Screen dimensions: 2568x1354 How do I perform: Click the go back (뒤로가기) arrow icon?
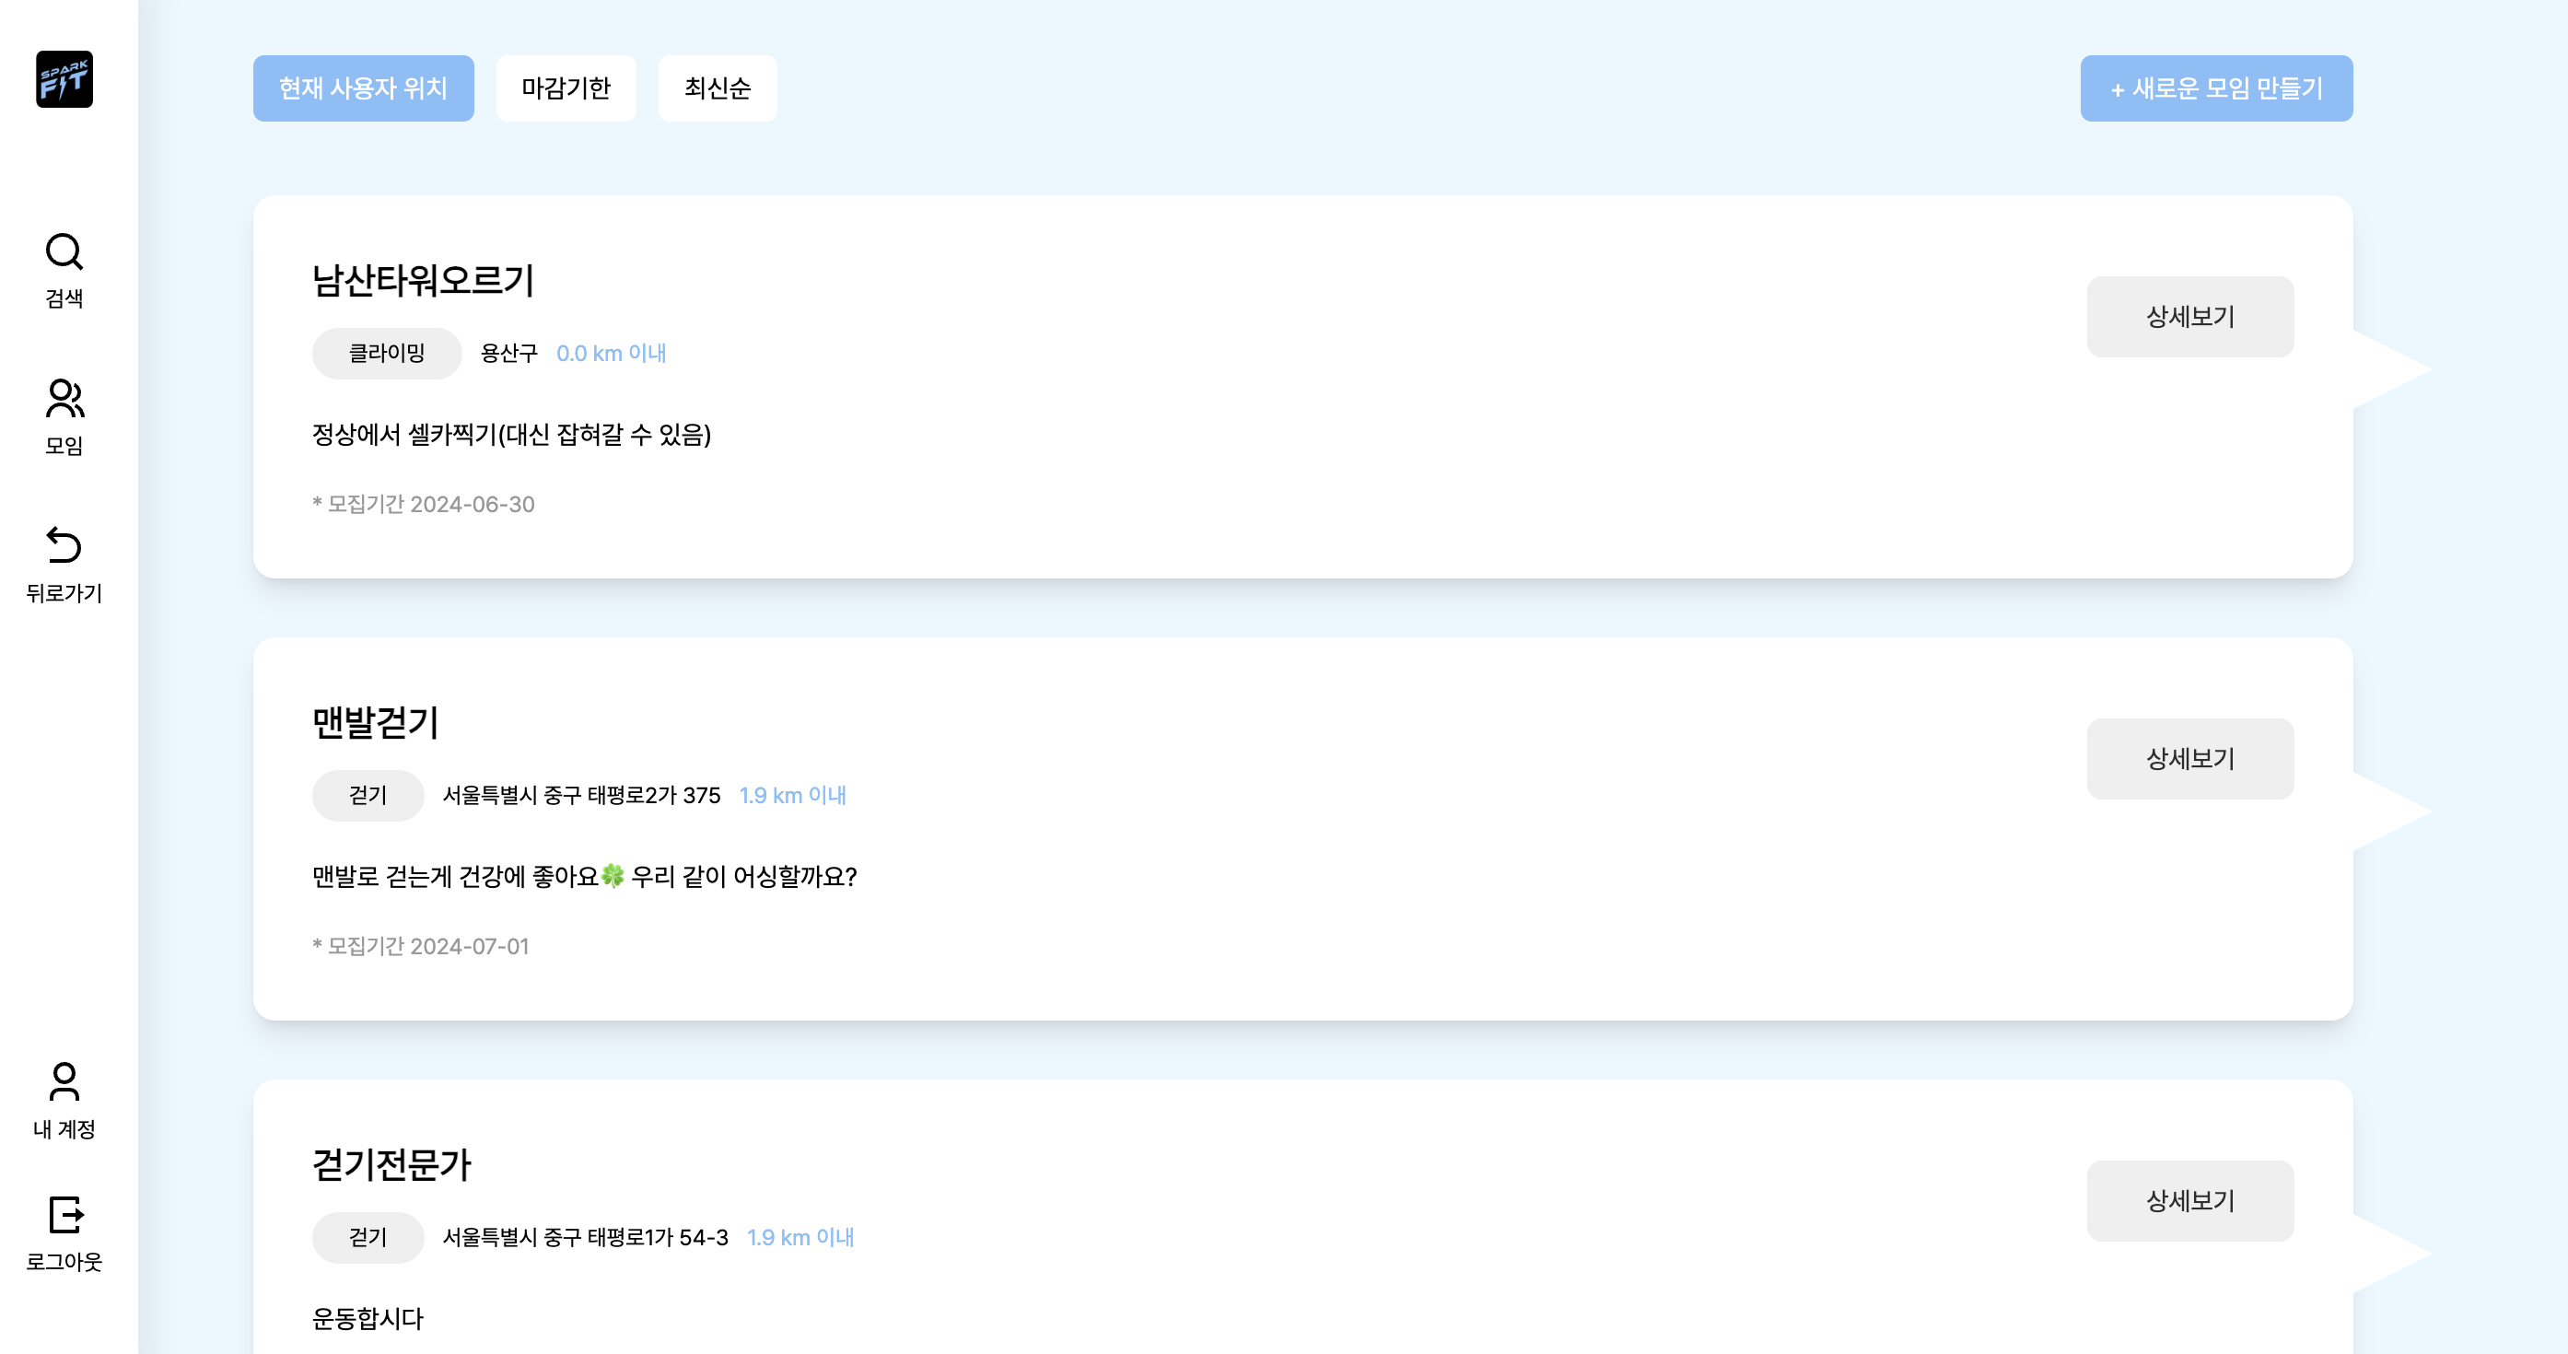(64, 545)
